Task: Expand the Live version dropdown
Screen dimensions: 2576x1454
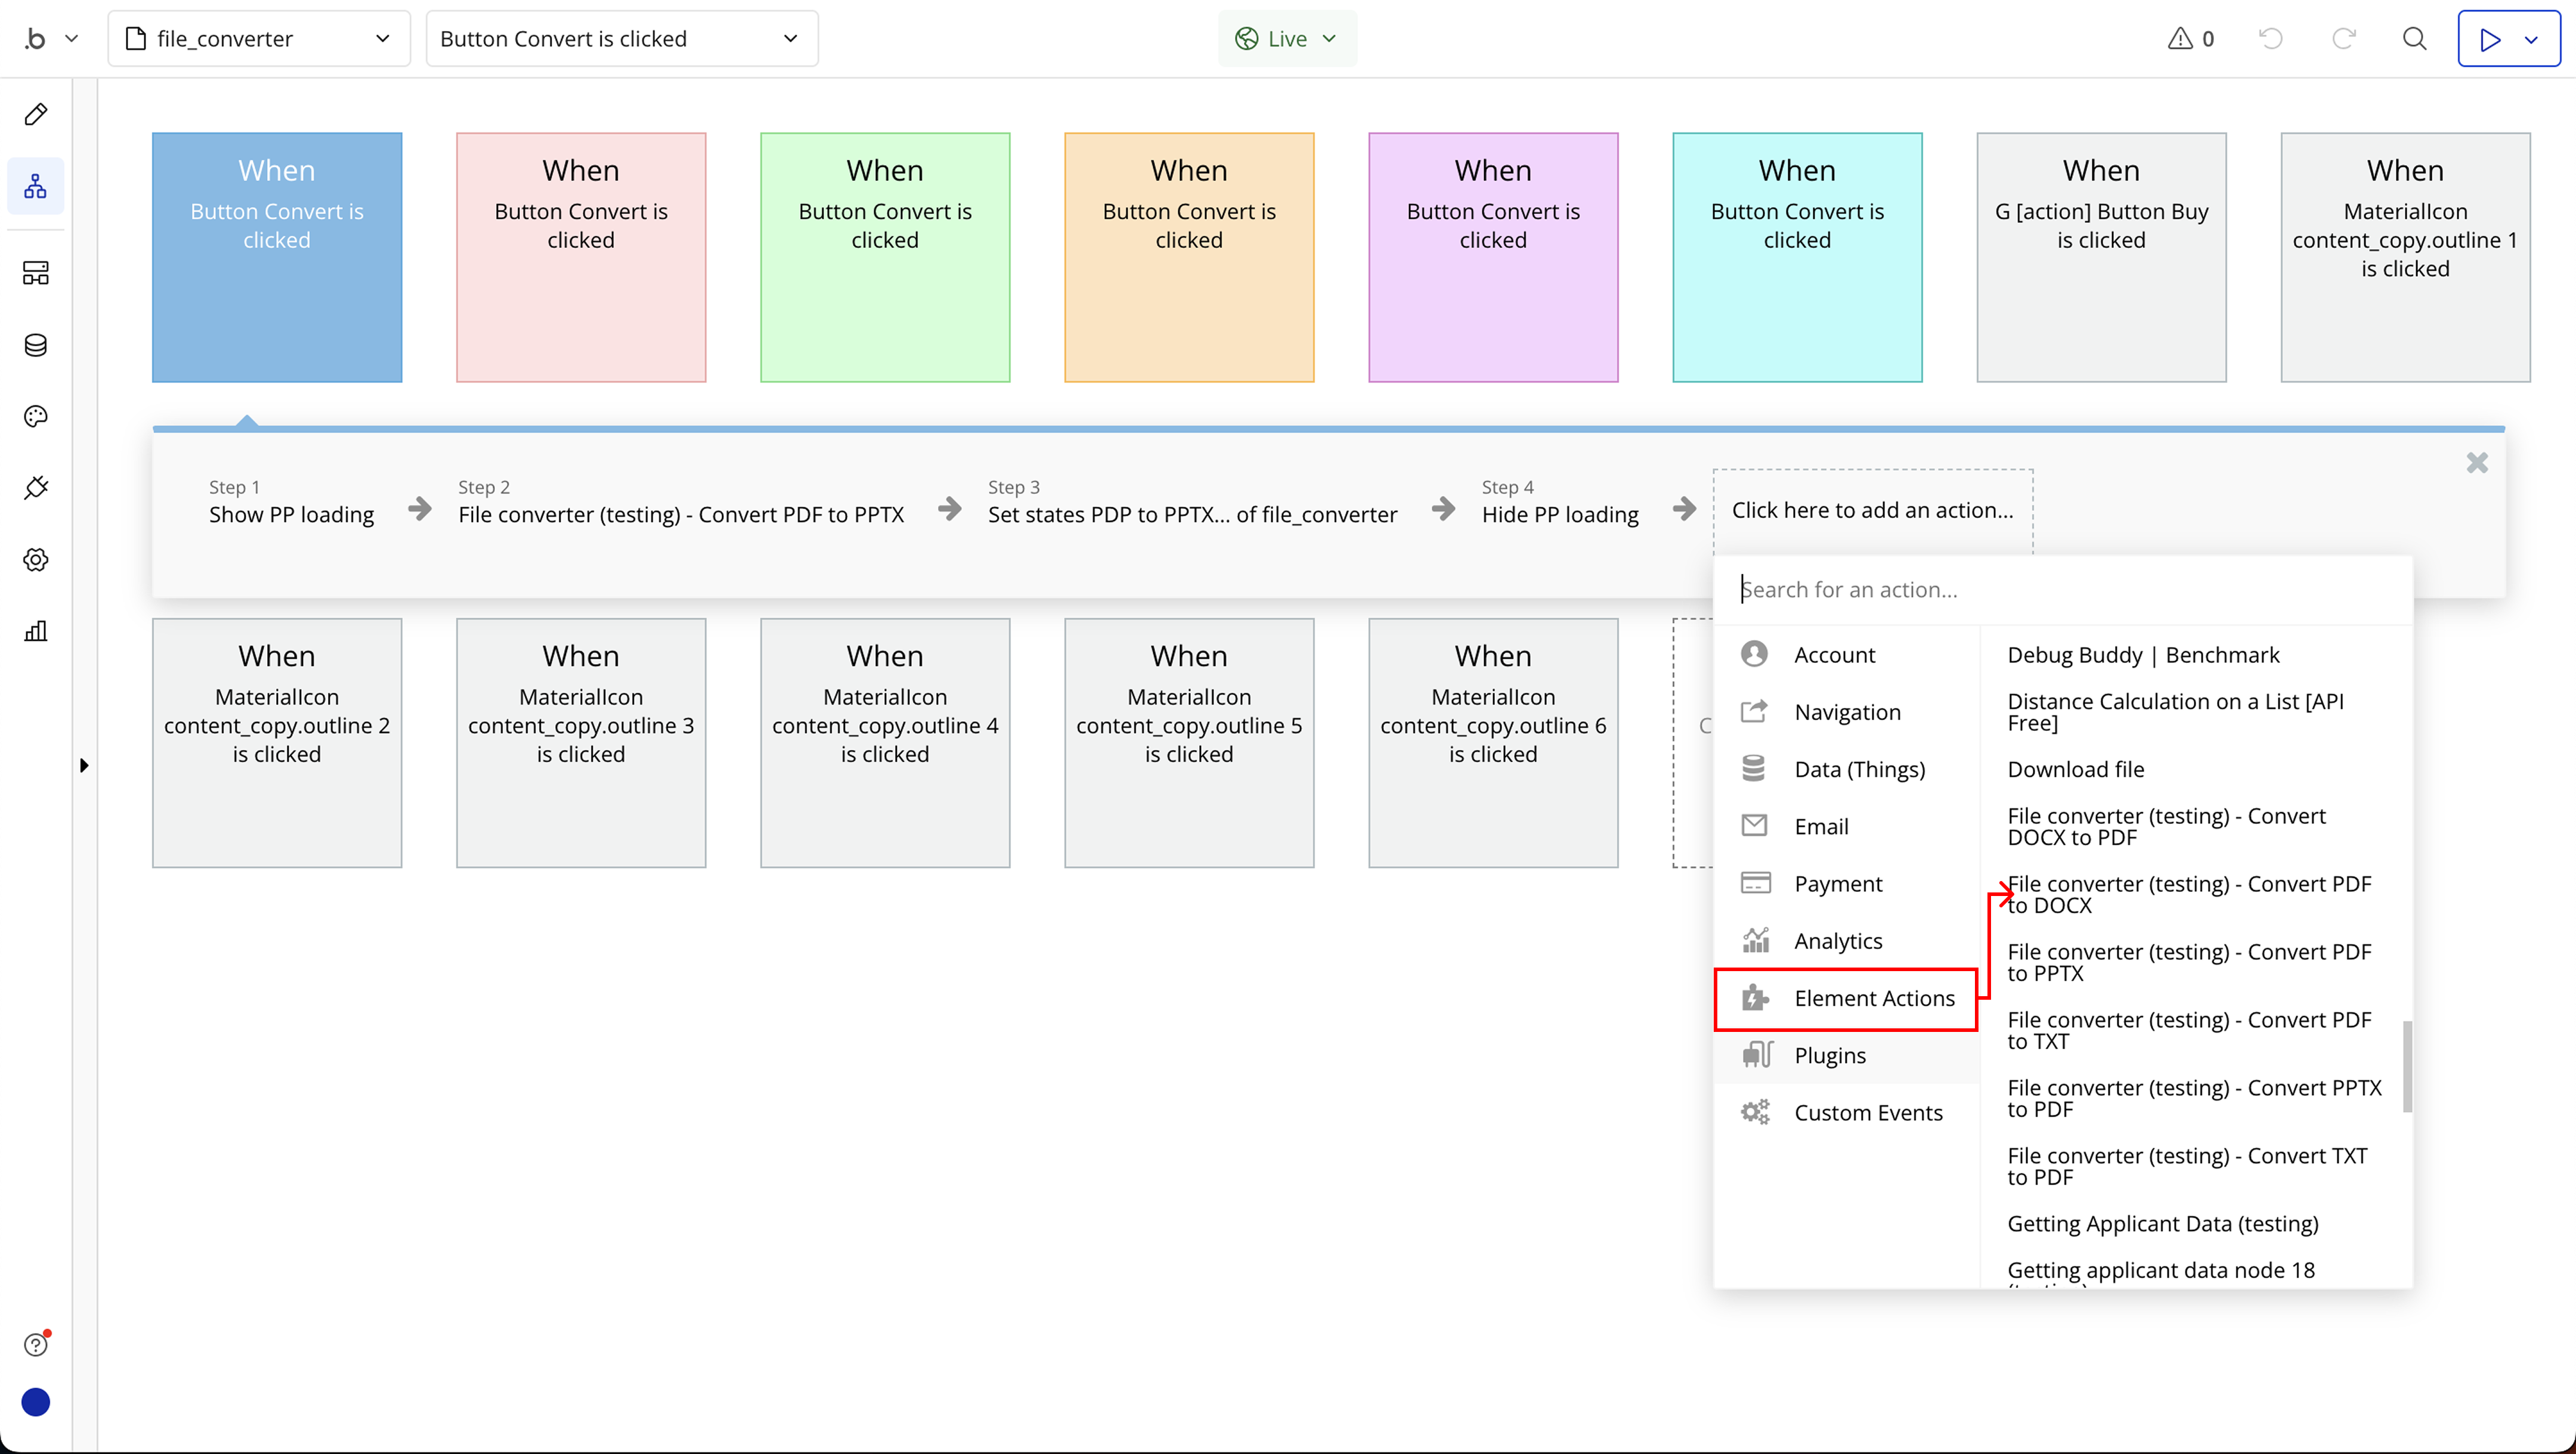Action: [1286, 39]
